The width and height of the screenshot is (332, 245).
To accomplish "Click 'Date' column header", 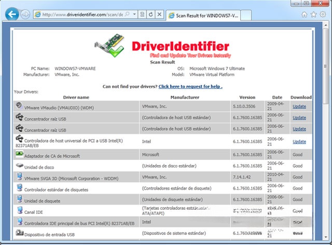I will pyautogui.click(x=277, y=97).
